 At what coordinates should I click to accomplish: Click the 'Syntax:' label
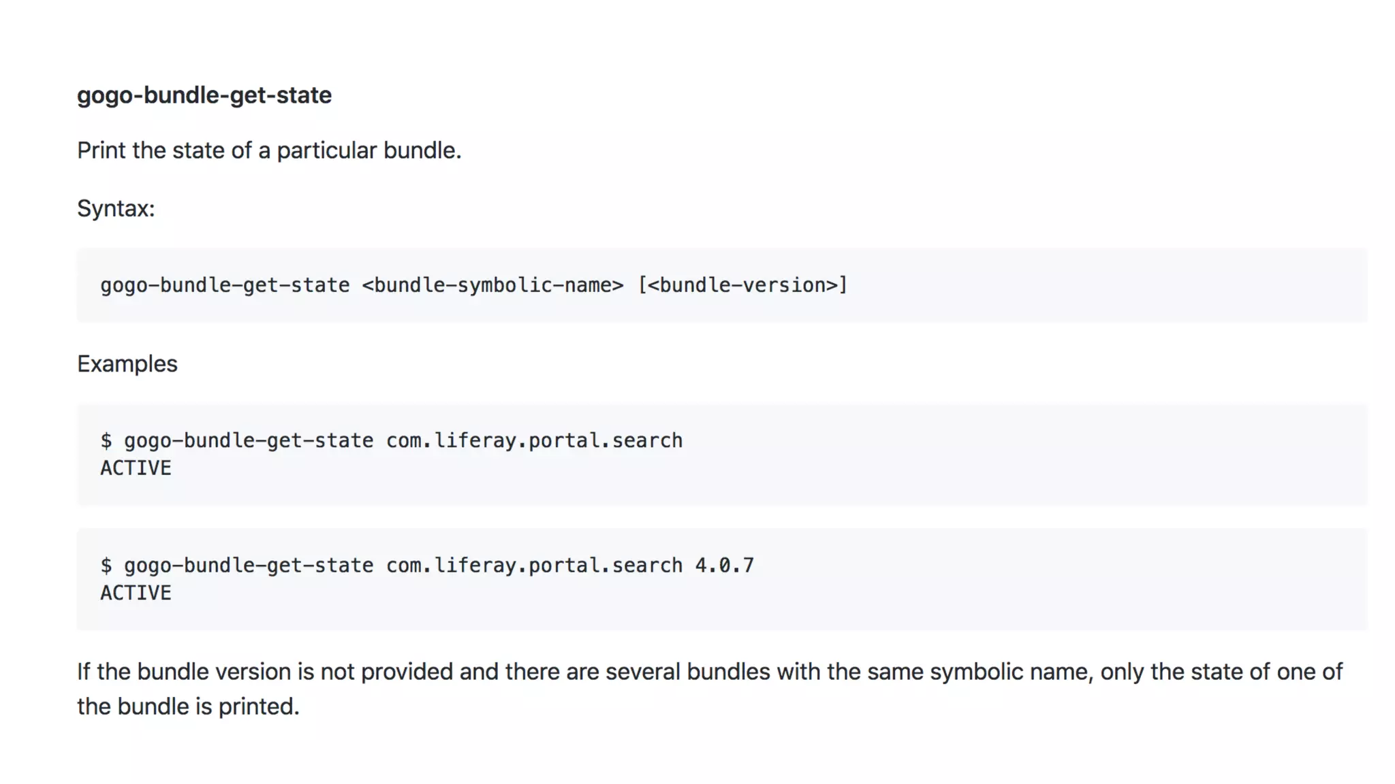pyautogui.click(x=116, y=208)
